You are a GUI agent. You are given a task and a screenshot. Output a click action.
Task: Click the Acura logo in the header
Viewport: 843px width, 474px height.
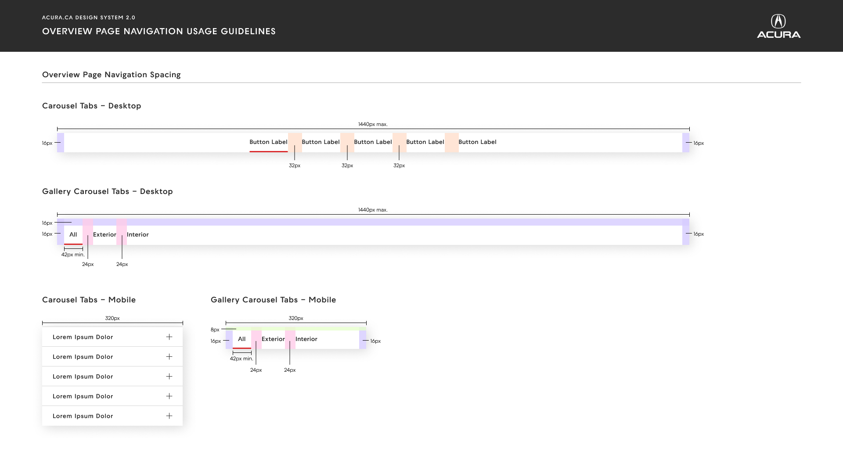click(778, 26)
